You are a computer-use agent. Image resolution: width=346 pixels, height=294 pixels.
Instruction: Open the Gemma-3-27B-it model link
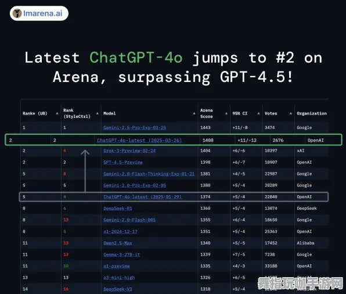(121, 254)
